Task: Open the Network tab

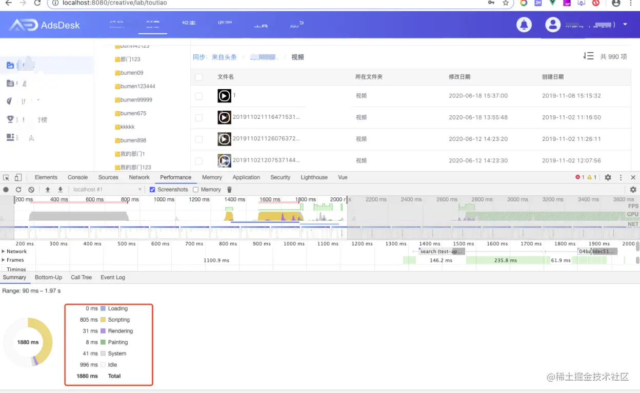Action: [139, 177]
